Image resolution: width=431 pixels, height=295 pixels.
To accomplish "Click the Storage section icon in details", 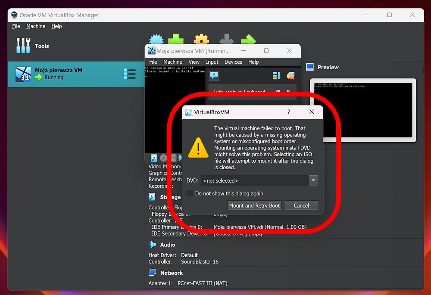I will tap(152, 197).
